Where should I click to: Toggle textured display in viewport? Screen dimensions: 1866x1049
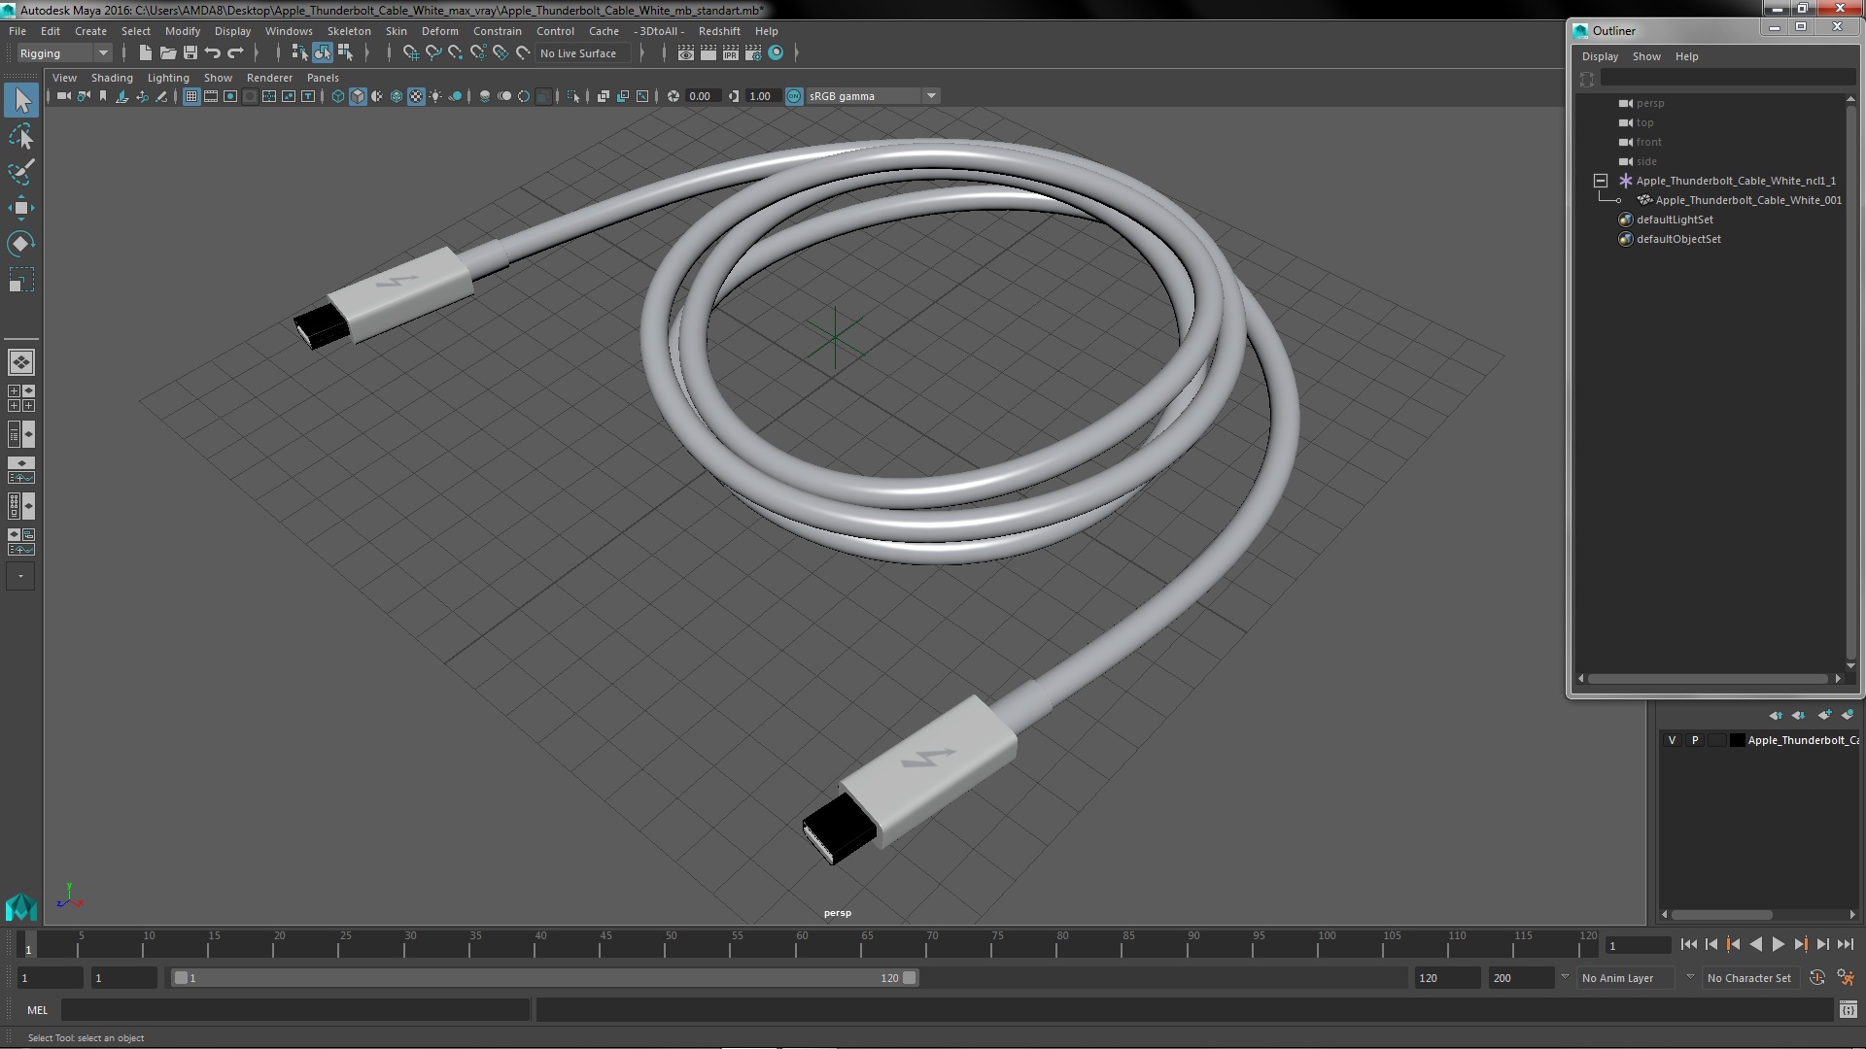tap(416, 96)
